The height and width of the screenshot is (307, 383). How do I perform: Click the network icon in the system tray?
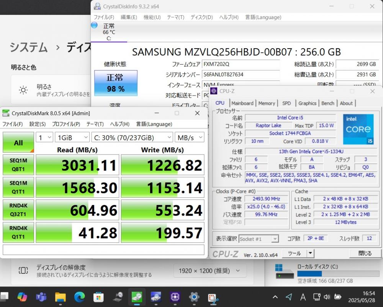coord(317,297)
